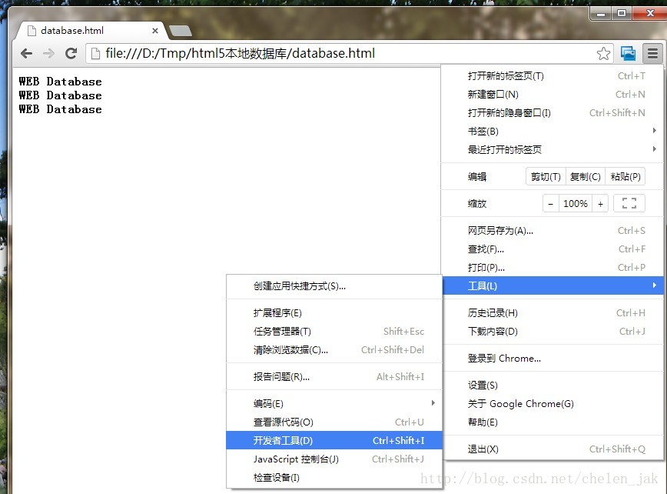The image size is (667, 494).
Task: Choose 查找(F)... find item
Action: click(x=553, y=249)
